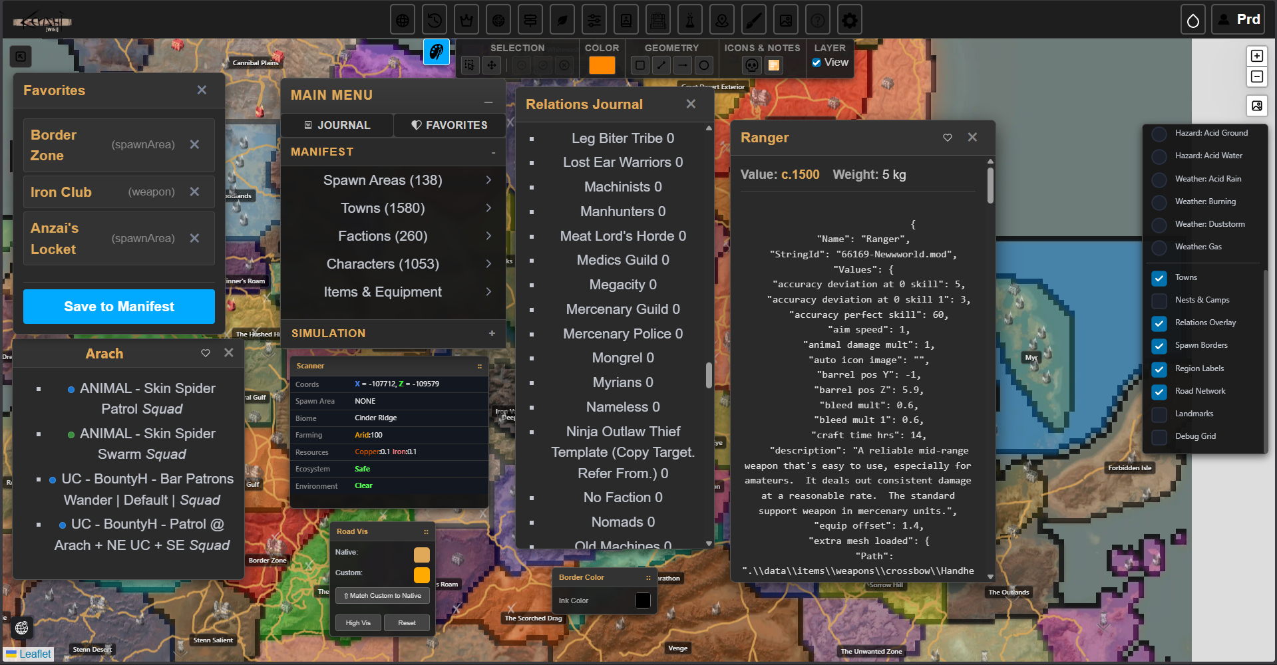Viewport: 1277px width, 665px height.
Task: Open the backpack inventory toolbar icon
Action: click(x=658, y=21)
